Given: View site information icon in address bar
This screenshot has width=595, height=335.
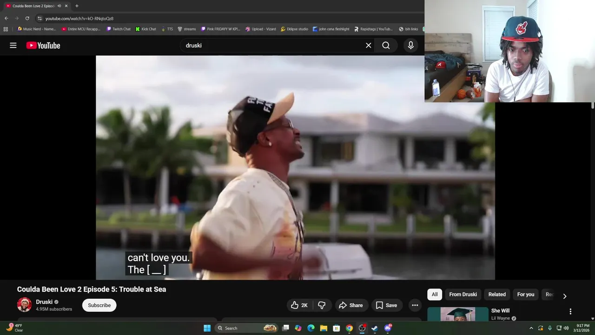Looking at the screenshot, I should pyautogui.click(x=40, y=18).
